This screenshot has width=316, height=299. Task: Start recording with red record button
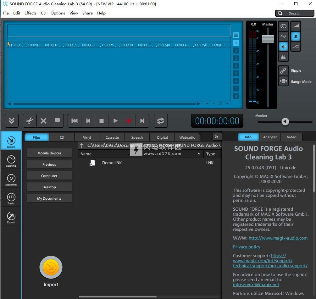tap(129, 121)
